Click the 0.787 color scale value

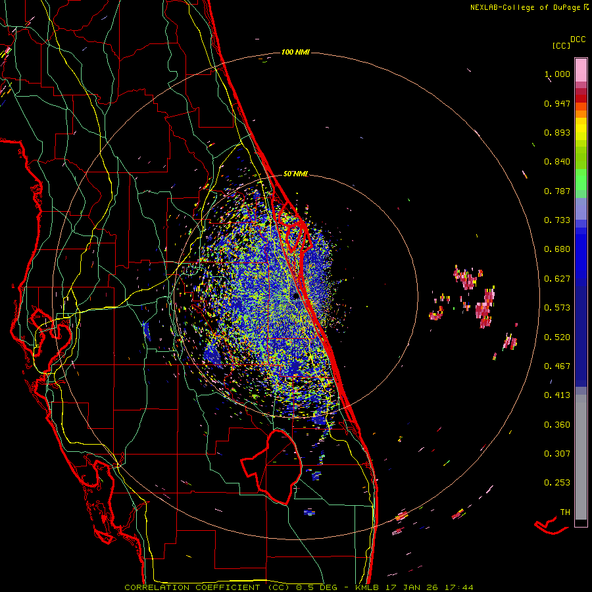pos(557,191)
